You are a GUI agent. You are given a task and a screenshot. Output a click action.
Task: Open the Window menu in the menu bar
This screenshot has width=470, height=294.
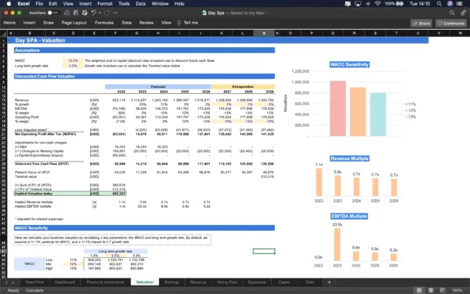(160, 4)
